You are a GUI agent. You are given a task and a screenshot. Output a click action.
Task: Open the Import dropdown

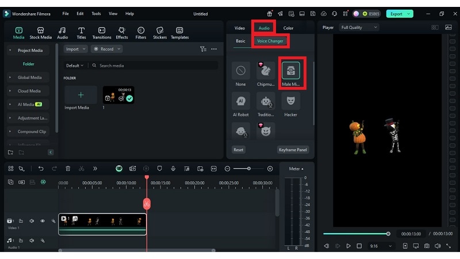(76, 49)
